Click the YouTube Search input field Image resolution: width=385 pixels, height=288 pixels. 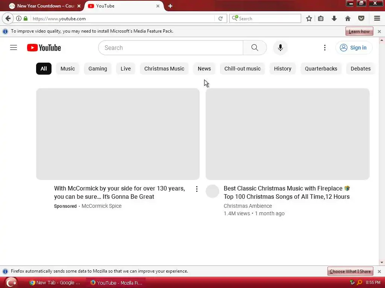[x=171, y=48]
